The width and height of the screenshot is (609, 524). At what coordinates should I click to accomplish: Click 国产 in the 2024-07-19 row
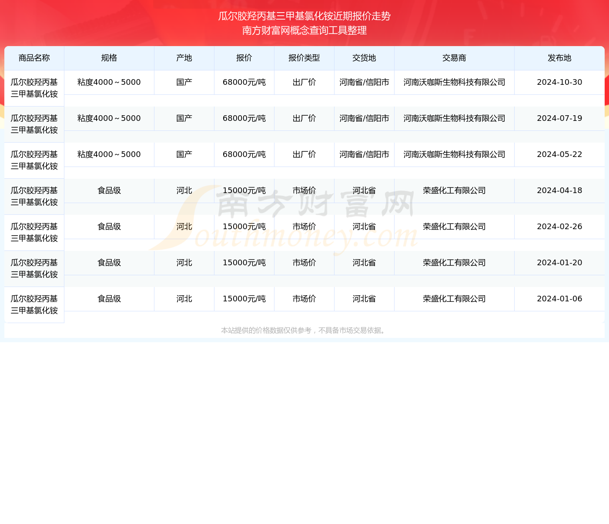184,118
